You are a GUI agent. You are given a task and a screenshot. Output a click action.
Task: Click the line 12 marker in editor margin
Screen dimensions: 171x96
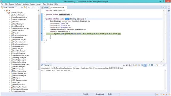click(42, 34)
